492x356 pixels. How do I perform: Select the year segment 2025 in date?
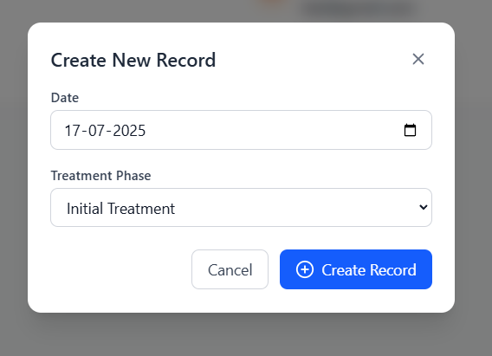tap(129, 131)
